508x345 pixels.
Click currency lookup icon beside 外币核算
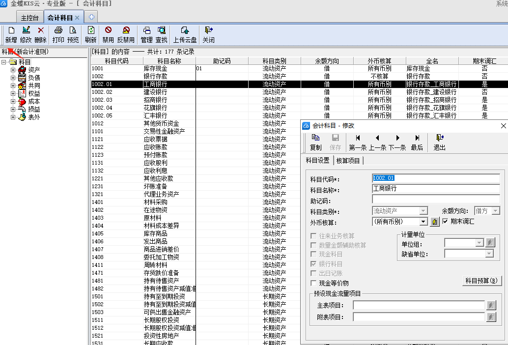pyautogui.click(x=435, y=222)
